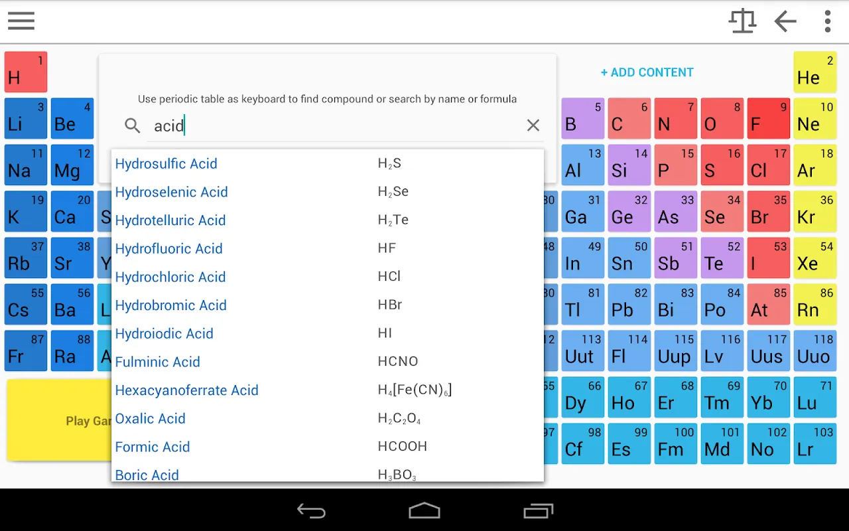Tap the yellow Play Game button
Screen dimensions: 849x531
coord(58,420)
